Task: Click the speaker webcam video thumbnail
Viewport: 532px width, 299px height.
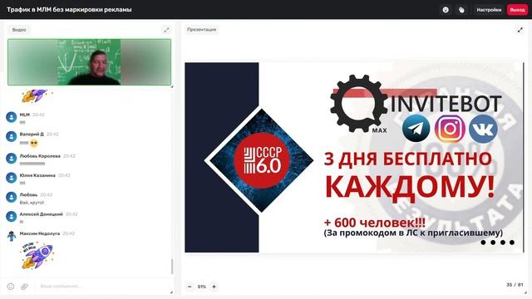Action: [90, 62]
